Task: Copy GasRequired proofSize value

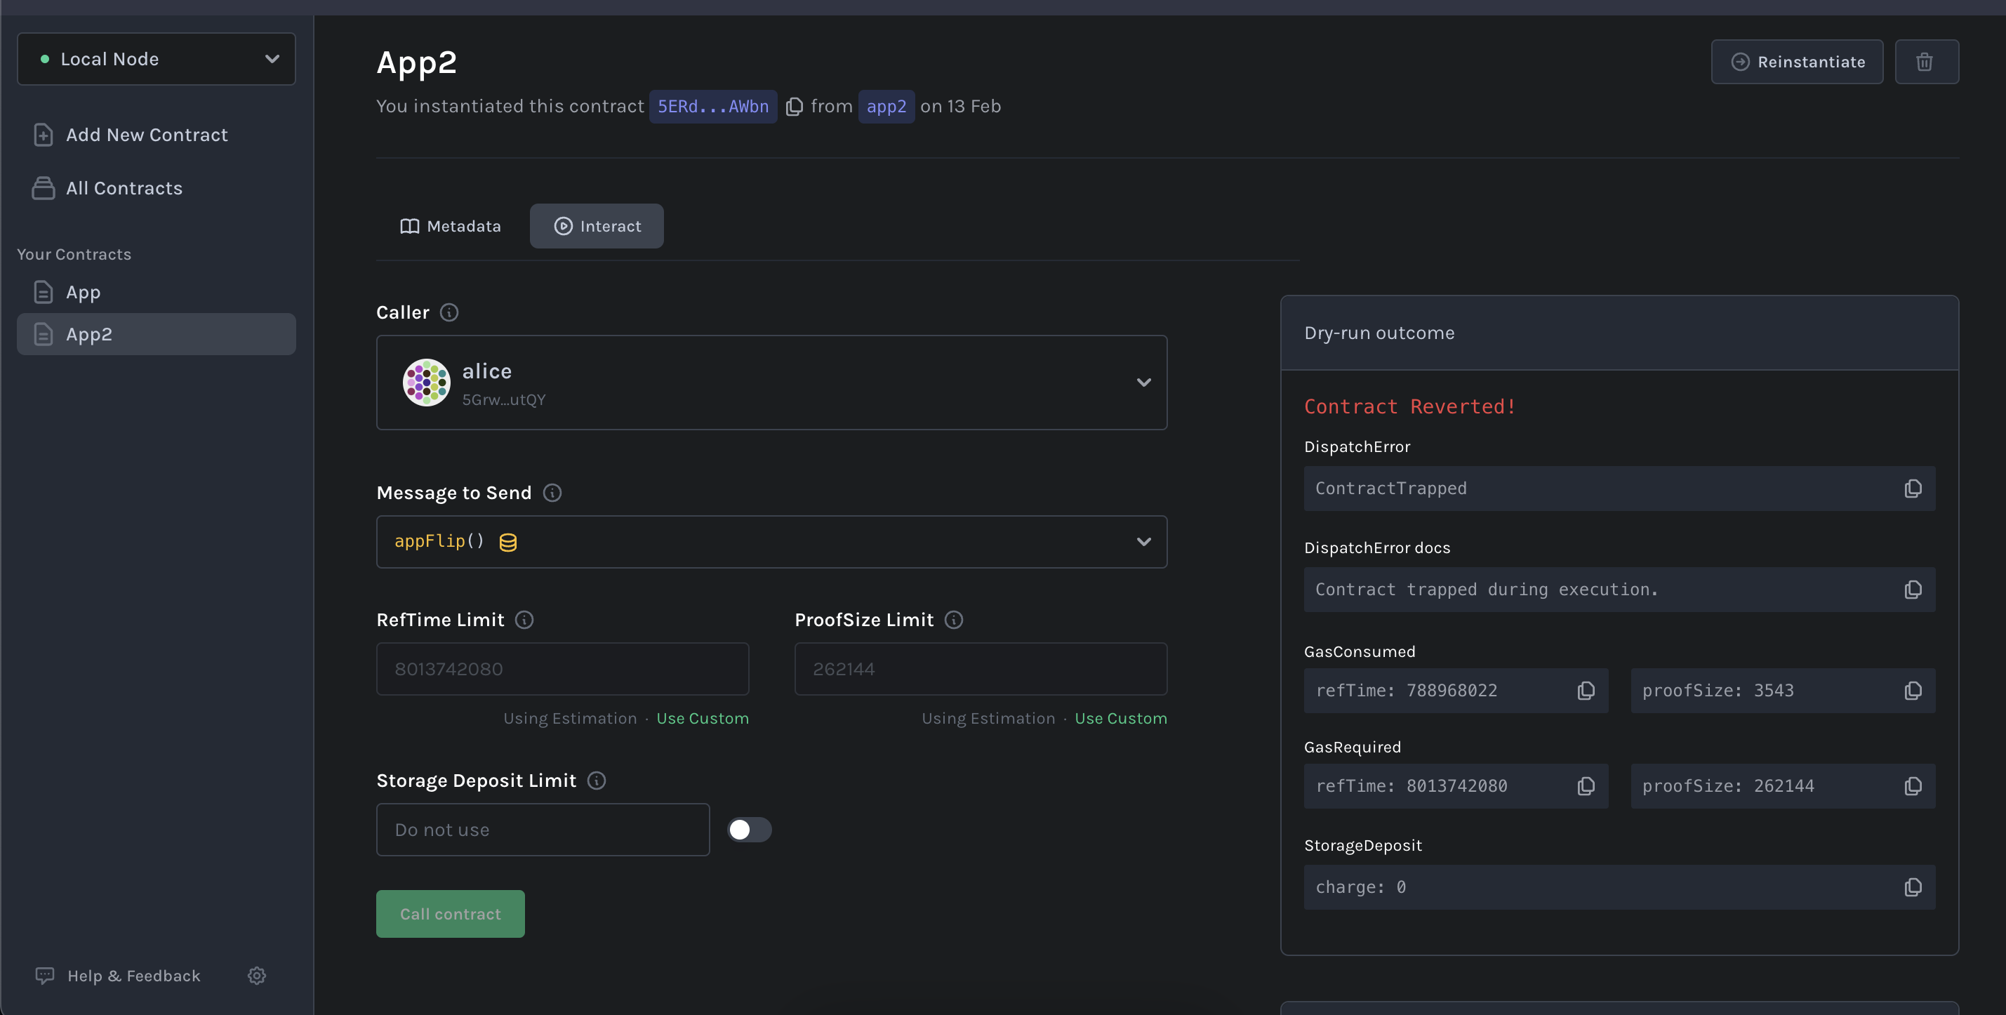Action: [x=1913, y=786]
